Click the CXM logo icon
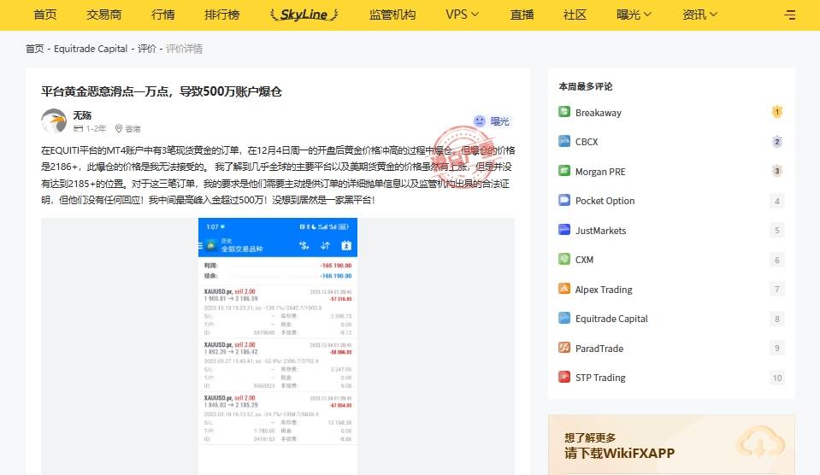820x475 pixels. (x=564, y=259)
